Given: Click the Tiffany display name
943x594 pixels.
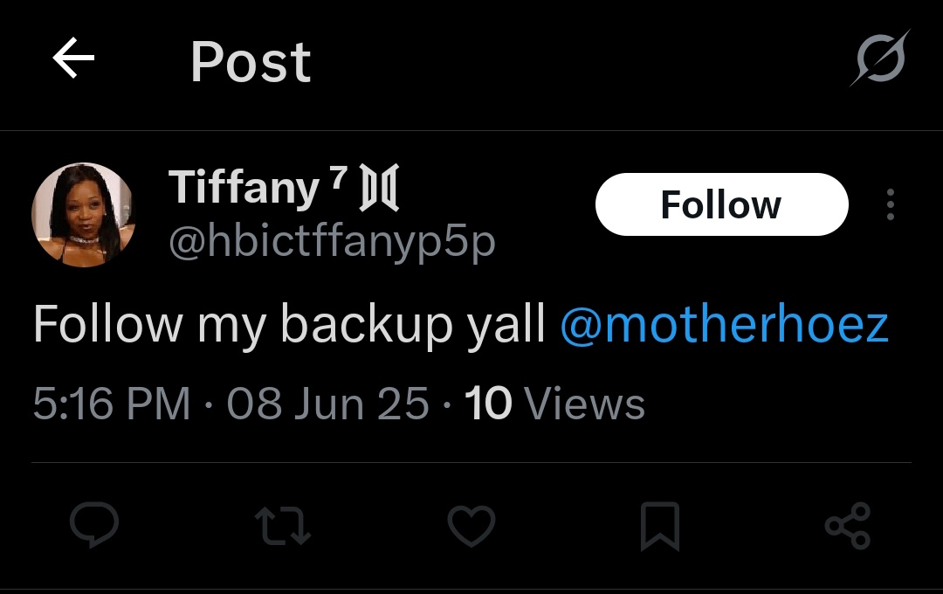Looking at the screenshot, I should click(244, 187).
